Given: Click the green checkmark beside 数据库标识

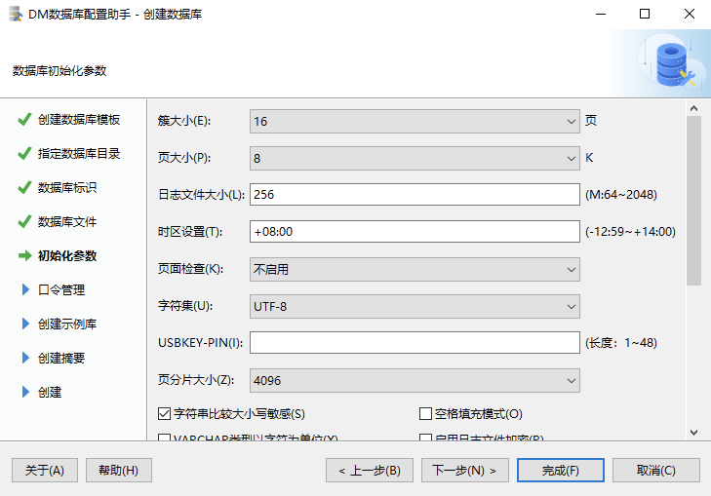Looking at the screenshot, I should click(24, 187).
